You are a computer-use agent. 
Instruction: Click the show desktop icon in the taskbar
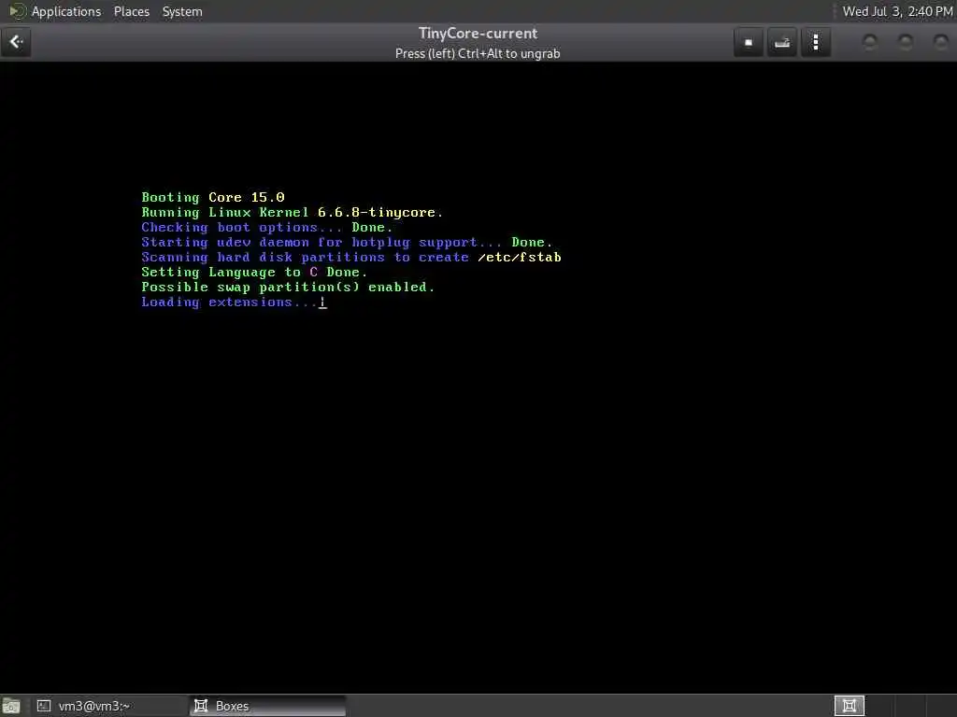coord(11,706)
